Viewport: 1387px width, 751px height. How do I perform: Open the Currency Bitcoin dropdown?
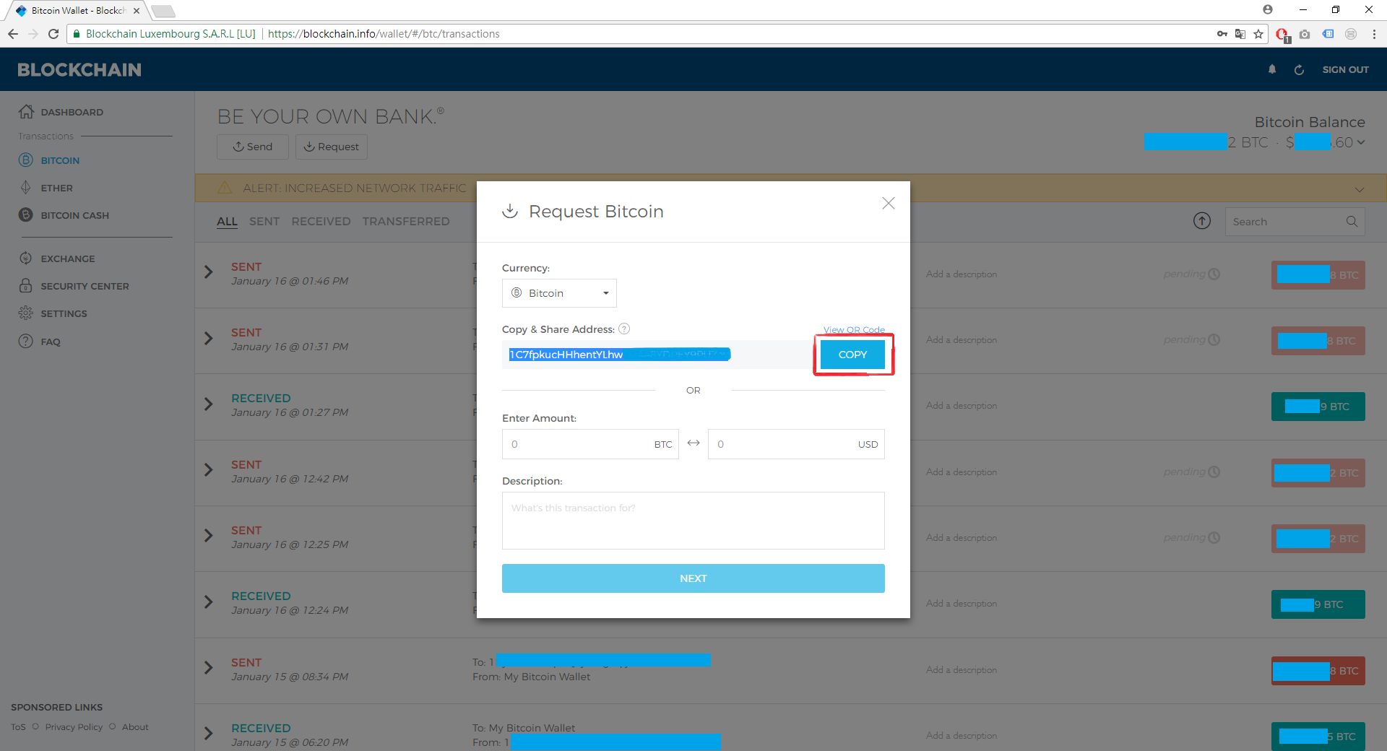pyautogui.click(x=559, y=293)
